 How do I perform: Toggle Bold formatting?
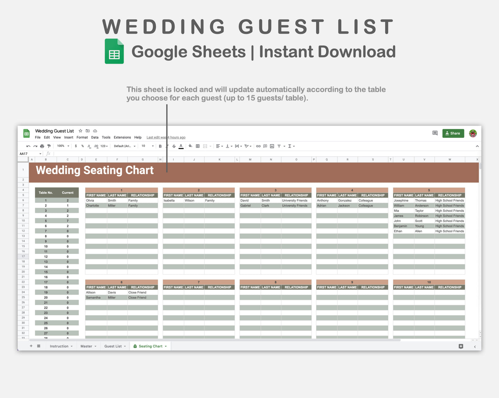(x=160, y=146)
